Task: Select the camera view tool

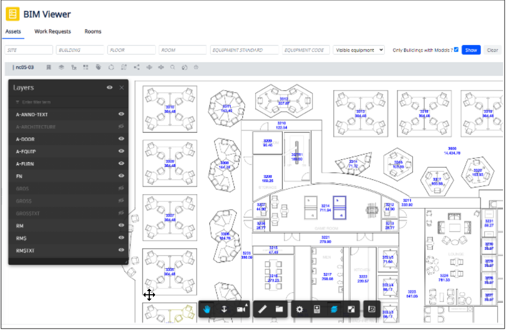Action: [x=241, y=309]
